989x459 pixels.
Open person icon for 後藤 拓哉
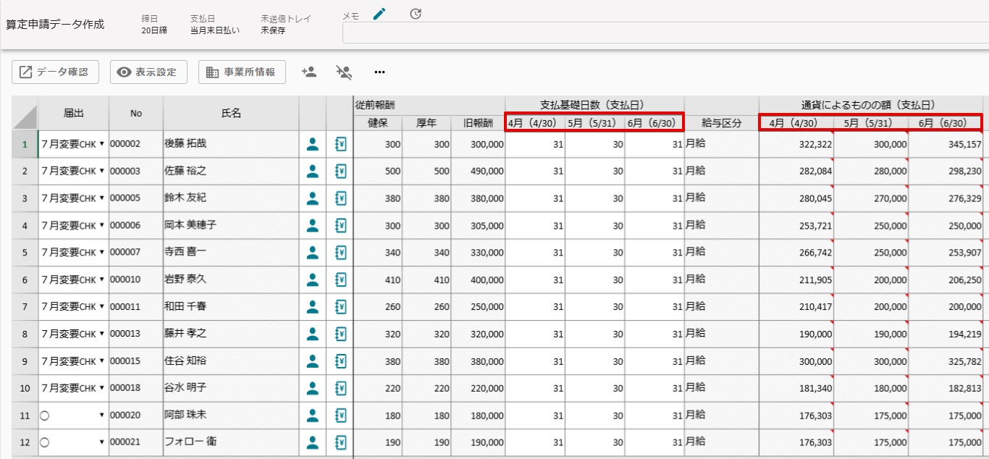(313, 144)
